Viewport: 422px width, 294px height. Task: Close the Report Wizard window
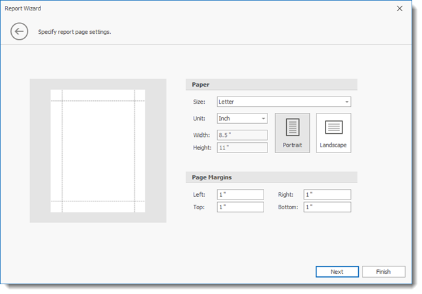coord(399,8)
